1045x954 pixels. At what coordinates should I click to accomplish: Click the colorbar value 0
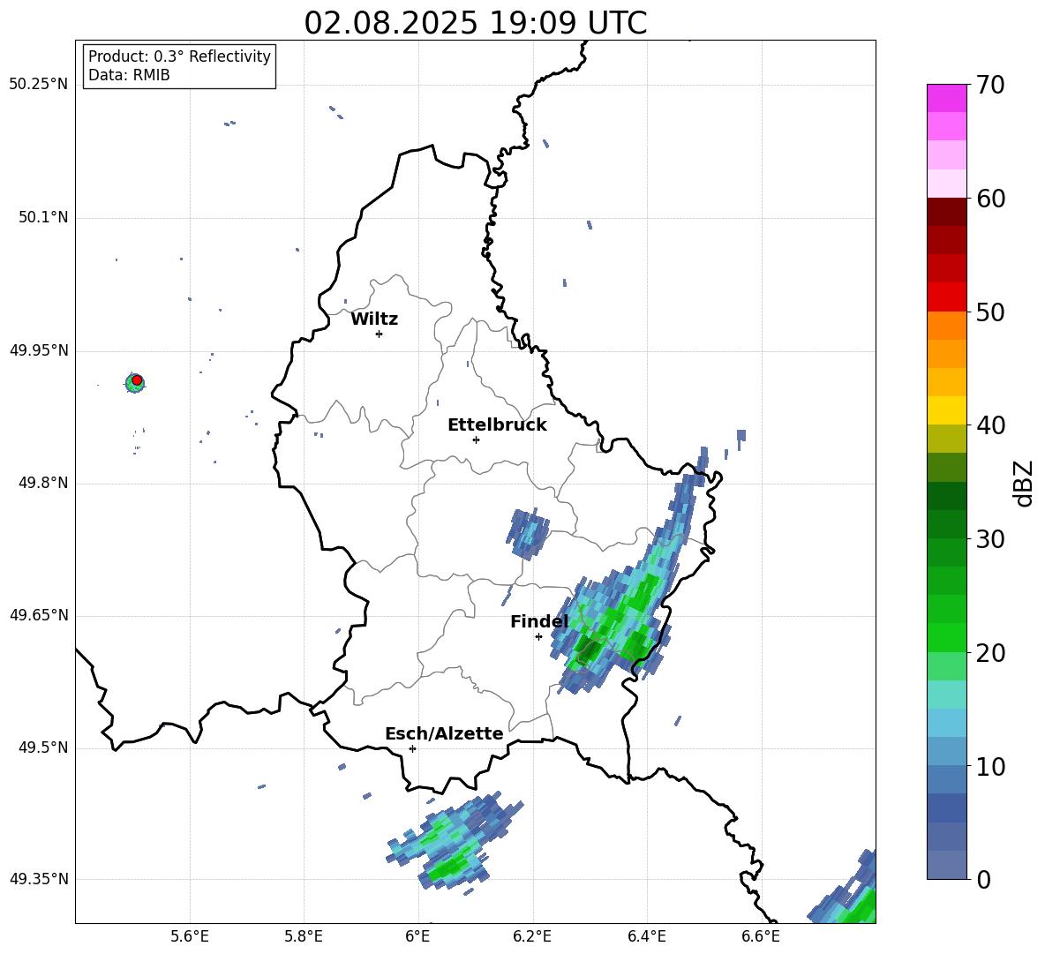coord(983,879)
